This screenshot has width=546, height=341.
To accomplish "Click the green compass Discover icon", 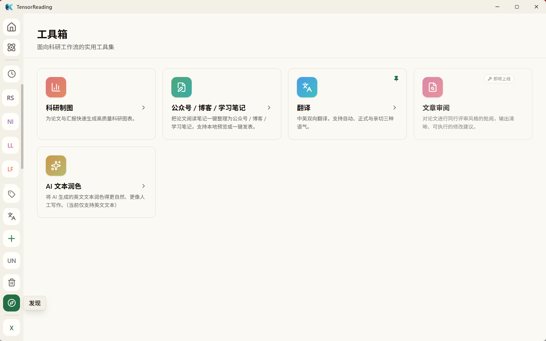I will point(12,303).
